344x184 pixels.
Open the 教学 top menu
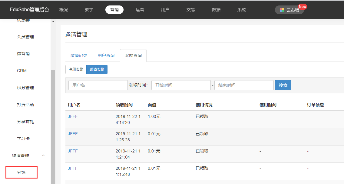(x=89, y=10)
